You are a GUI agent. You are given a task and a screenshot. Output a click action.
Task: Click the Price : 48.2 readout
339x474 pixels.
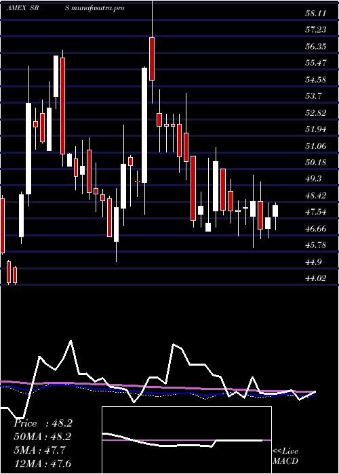pyautogui.click(x=43, y=423)
